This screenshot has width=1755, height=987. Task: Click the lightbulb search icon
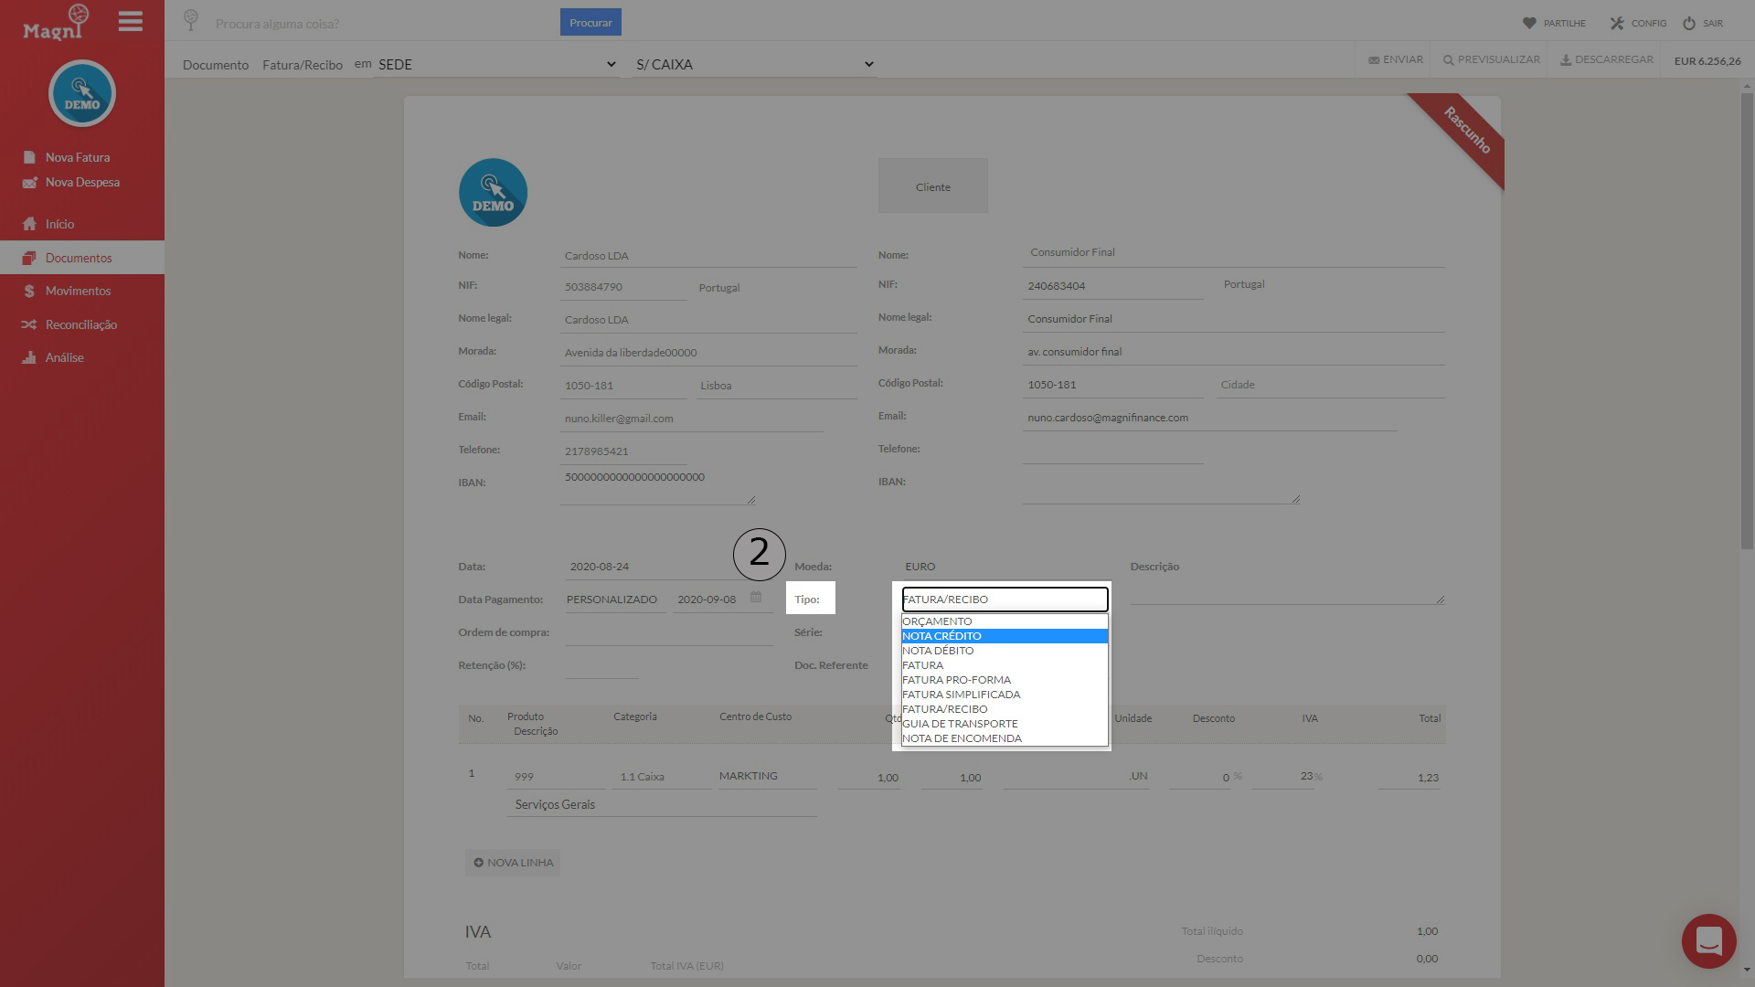click(x=191, y=19)
